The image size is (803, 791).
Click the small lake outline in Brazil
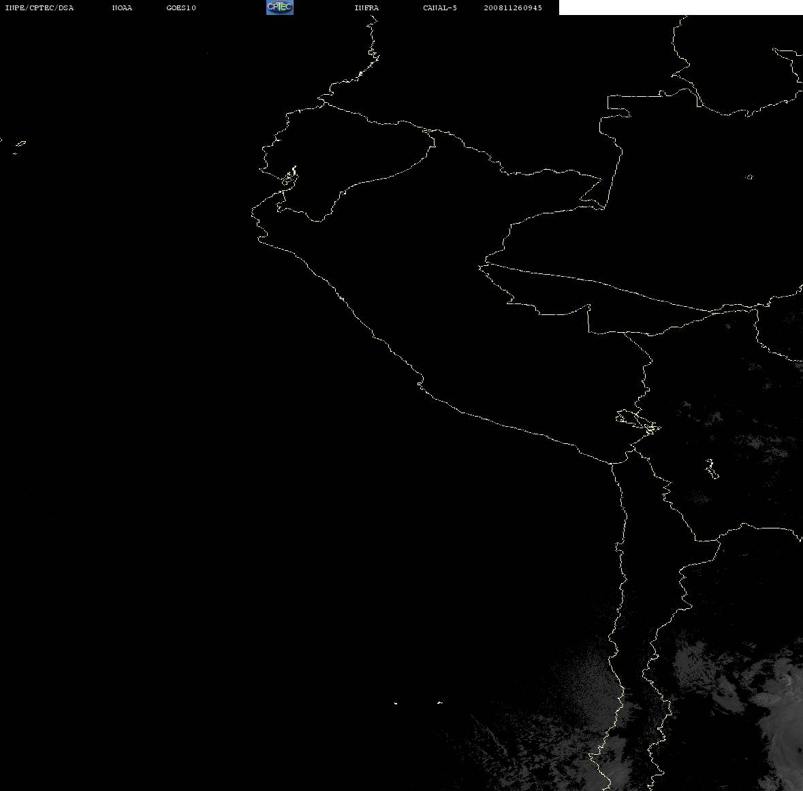tap(749, 177)
